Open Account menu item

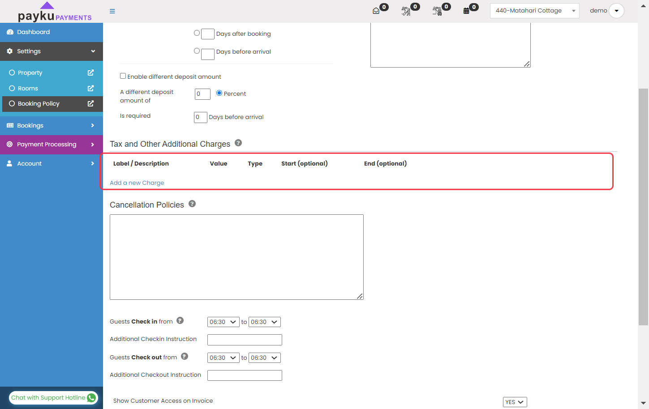pos(52,164)
